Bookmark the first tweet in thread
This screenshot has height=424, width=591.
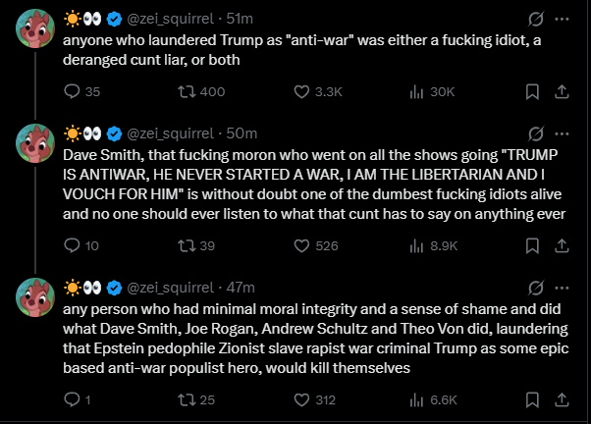[532, 91]
